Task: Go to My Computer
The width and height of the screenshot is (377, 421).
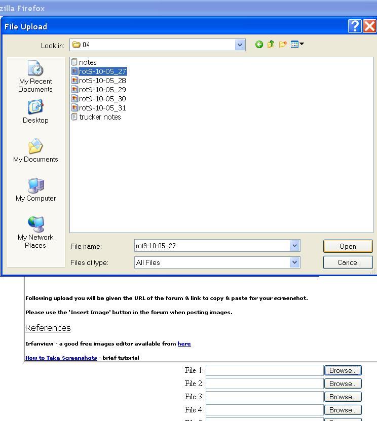Action: click(x=35, y=190)
